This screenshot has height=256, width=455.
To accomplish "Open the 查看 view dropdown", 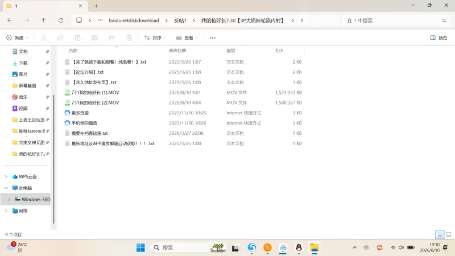I will [187, 38].
